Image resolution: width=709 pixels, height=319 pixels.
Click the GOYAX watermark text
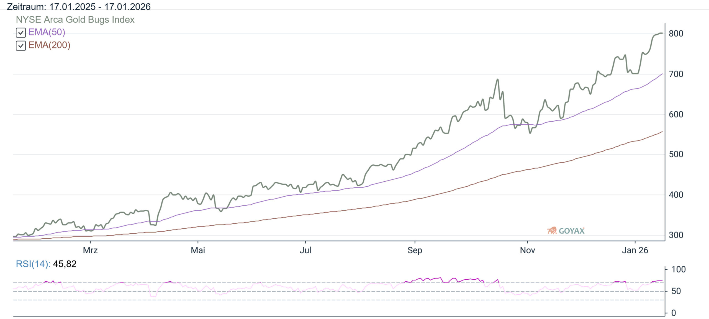(572, 231)
